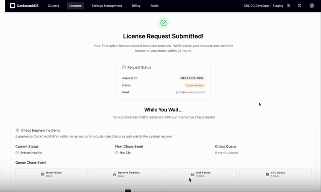Open the settings gear icon in header

click(x=289, y=6)
